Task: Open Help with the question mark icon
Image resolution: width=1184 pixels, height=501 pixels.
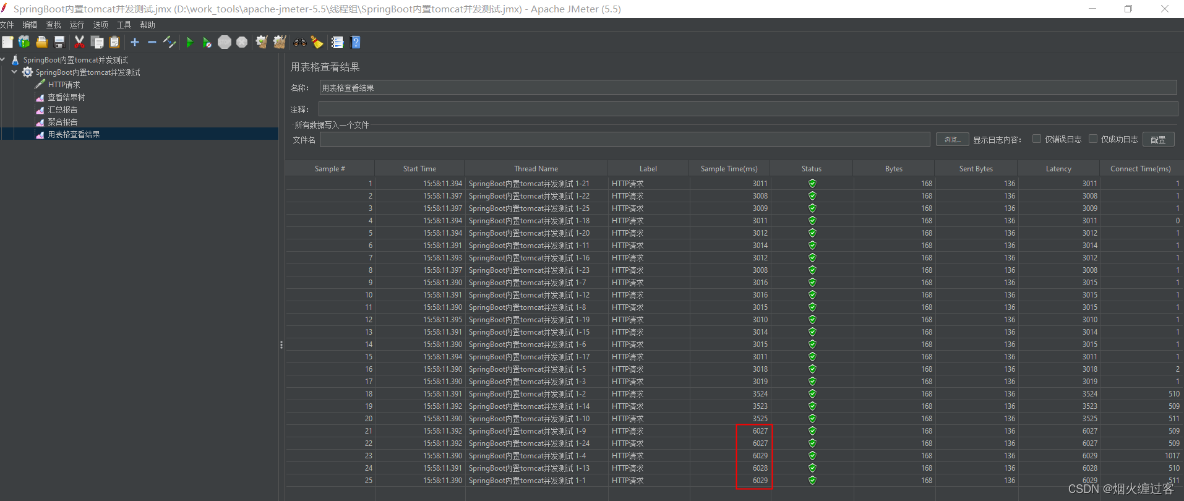Action: pyautogui.click(x=355, y=42)
